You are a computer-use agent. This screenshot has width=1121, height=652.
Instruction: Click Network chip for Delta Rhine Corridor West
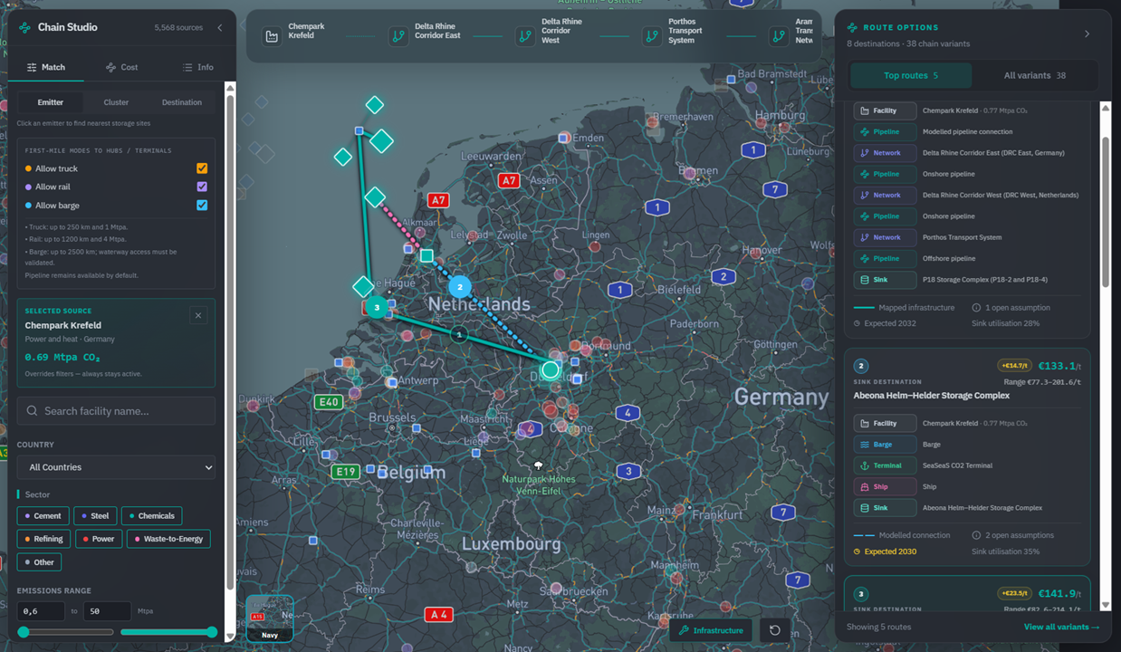click(885, 195)
